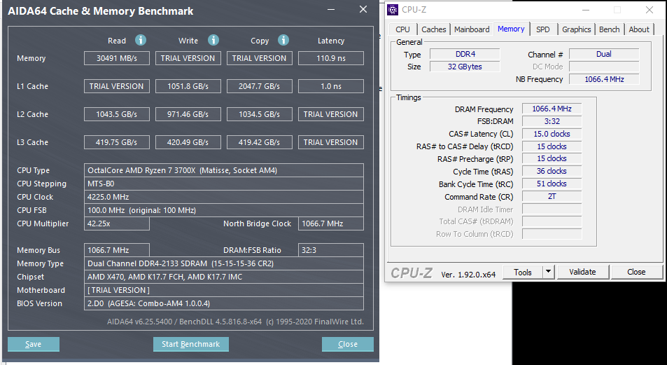The image size is (667, 365).
Task: Click the L1 Cache latency 1.0 ns value
Action: (x=331, y=86)
